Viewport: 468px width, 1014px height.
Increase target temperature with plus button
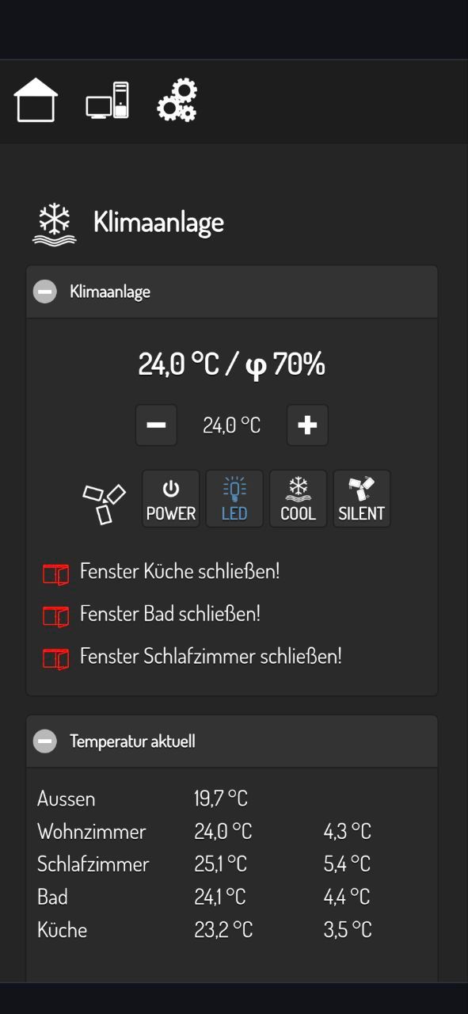click(307, 425)
